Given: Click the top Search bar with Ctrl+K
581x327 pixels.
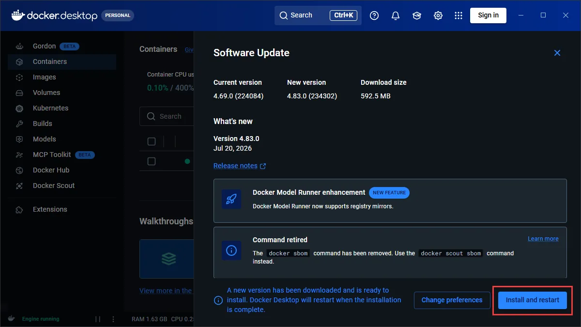Looking at the screenshot, I should (318, 16).
